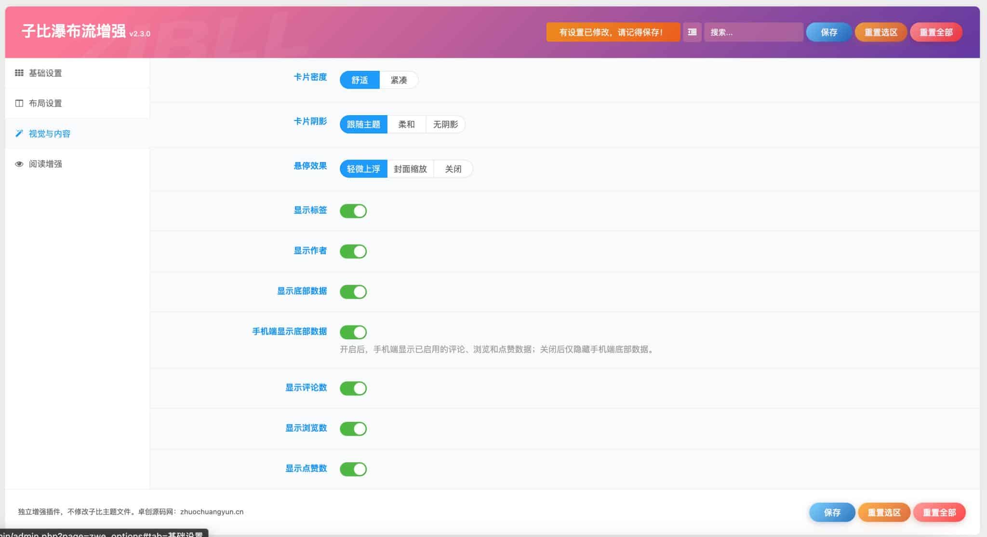Screen dimensions: 987x537
Task: Choose 无阴影 card shadow option
Action: pos(445,124)
